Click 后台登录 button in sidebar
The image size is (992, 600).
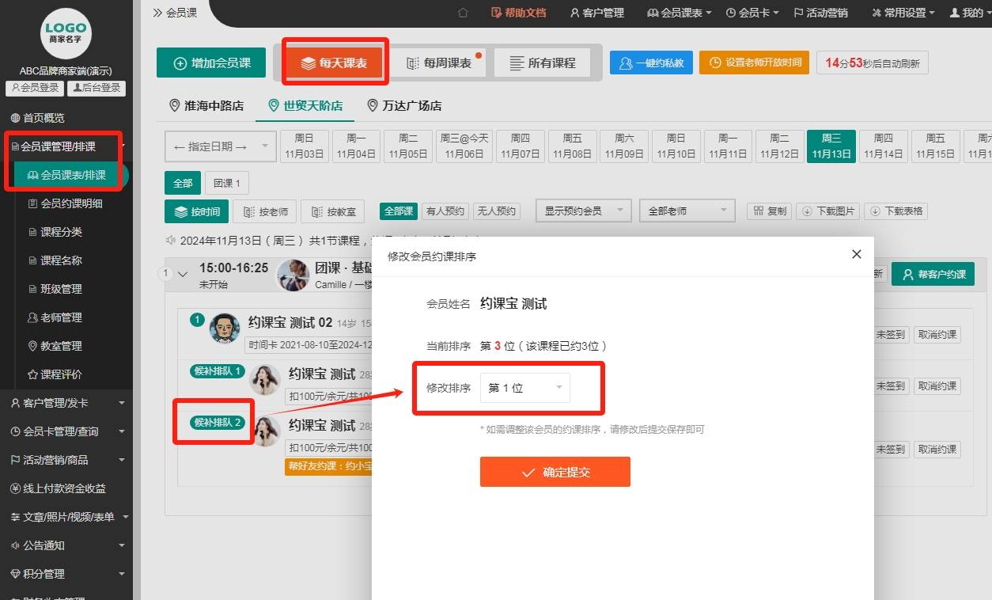pos(97,88)
